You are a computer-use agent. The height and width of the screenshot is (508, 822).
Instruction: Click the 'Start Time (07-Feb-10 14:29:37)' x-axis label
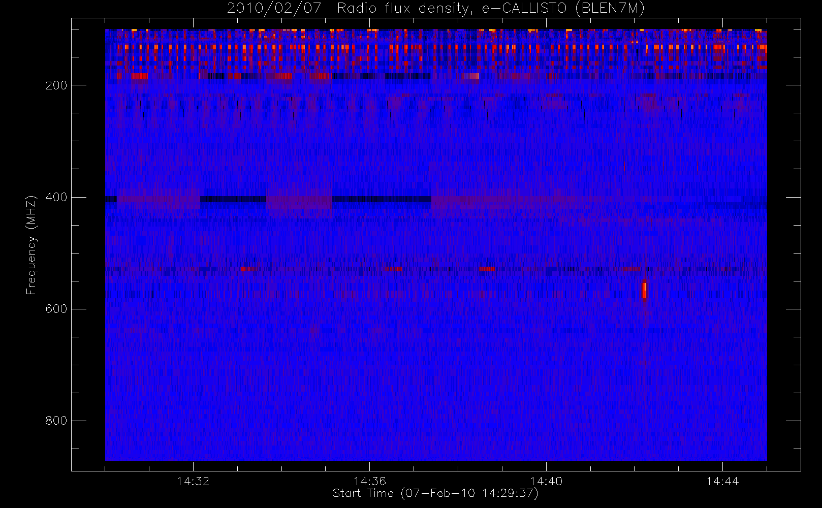point(435,493)
